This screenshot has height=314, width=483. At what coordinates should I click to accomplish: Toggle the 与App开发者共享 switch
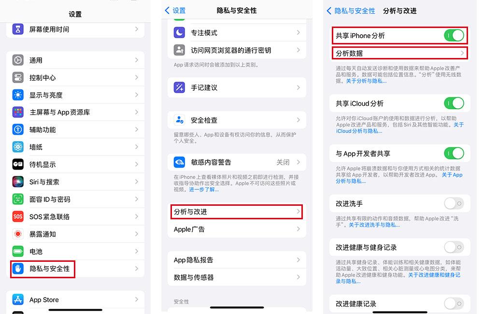point(454,154)
